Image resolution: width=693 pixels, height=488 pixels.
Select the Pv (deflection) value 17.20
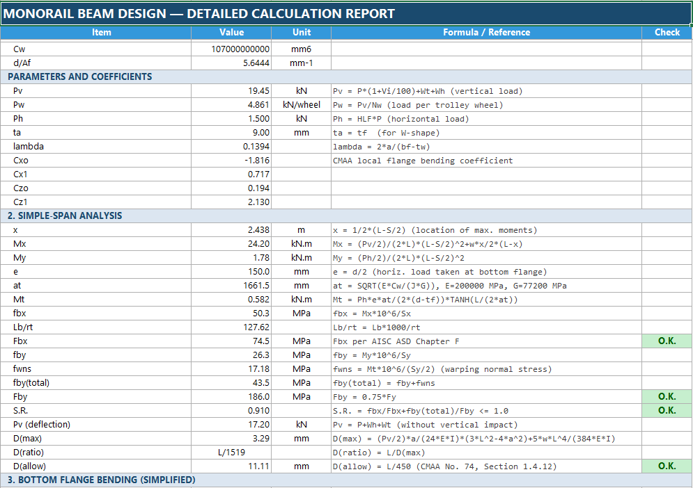click(x=231, y=425)
